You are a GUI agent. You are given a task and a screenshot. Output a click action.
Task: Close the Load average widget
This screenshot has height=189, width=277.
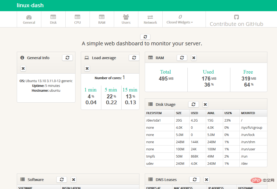pyautogui.click(x=87, y=68)
